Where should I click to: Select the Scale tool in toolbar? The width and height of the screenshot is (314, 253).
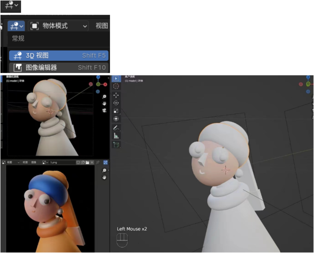(116, 111)
